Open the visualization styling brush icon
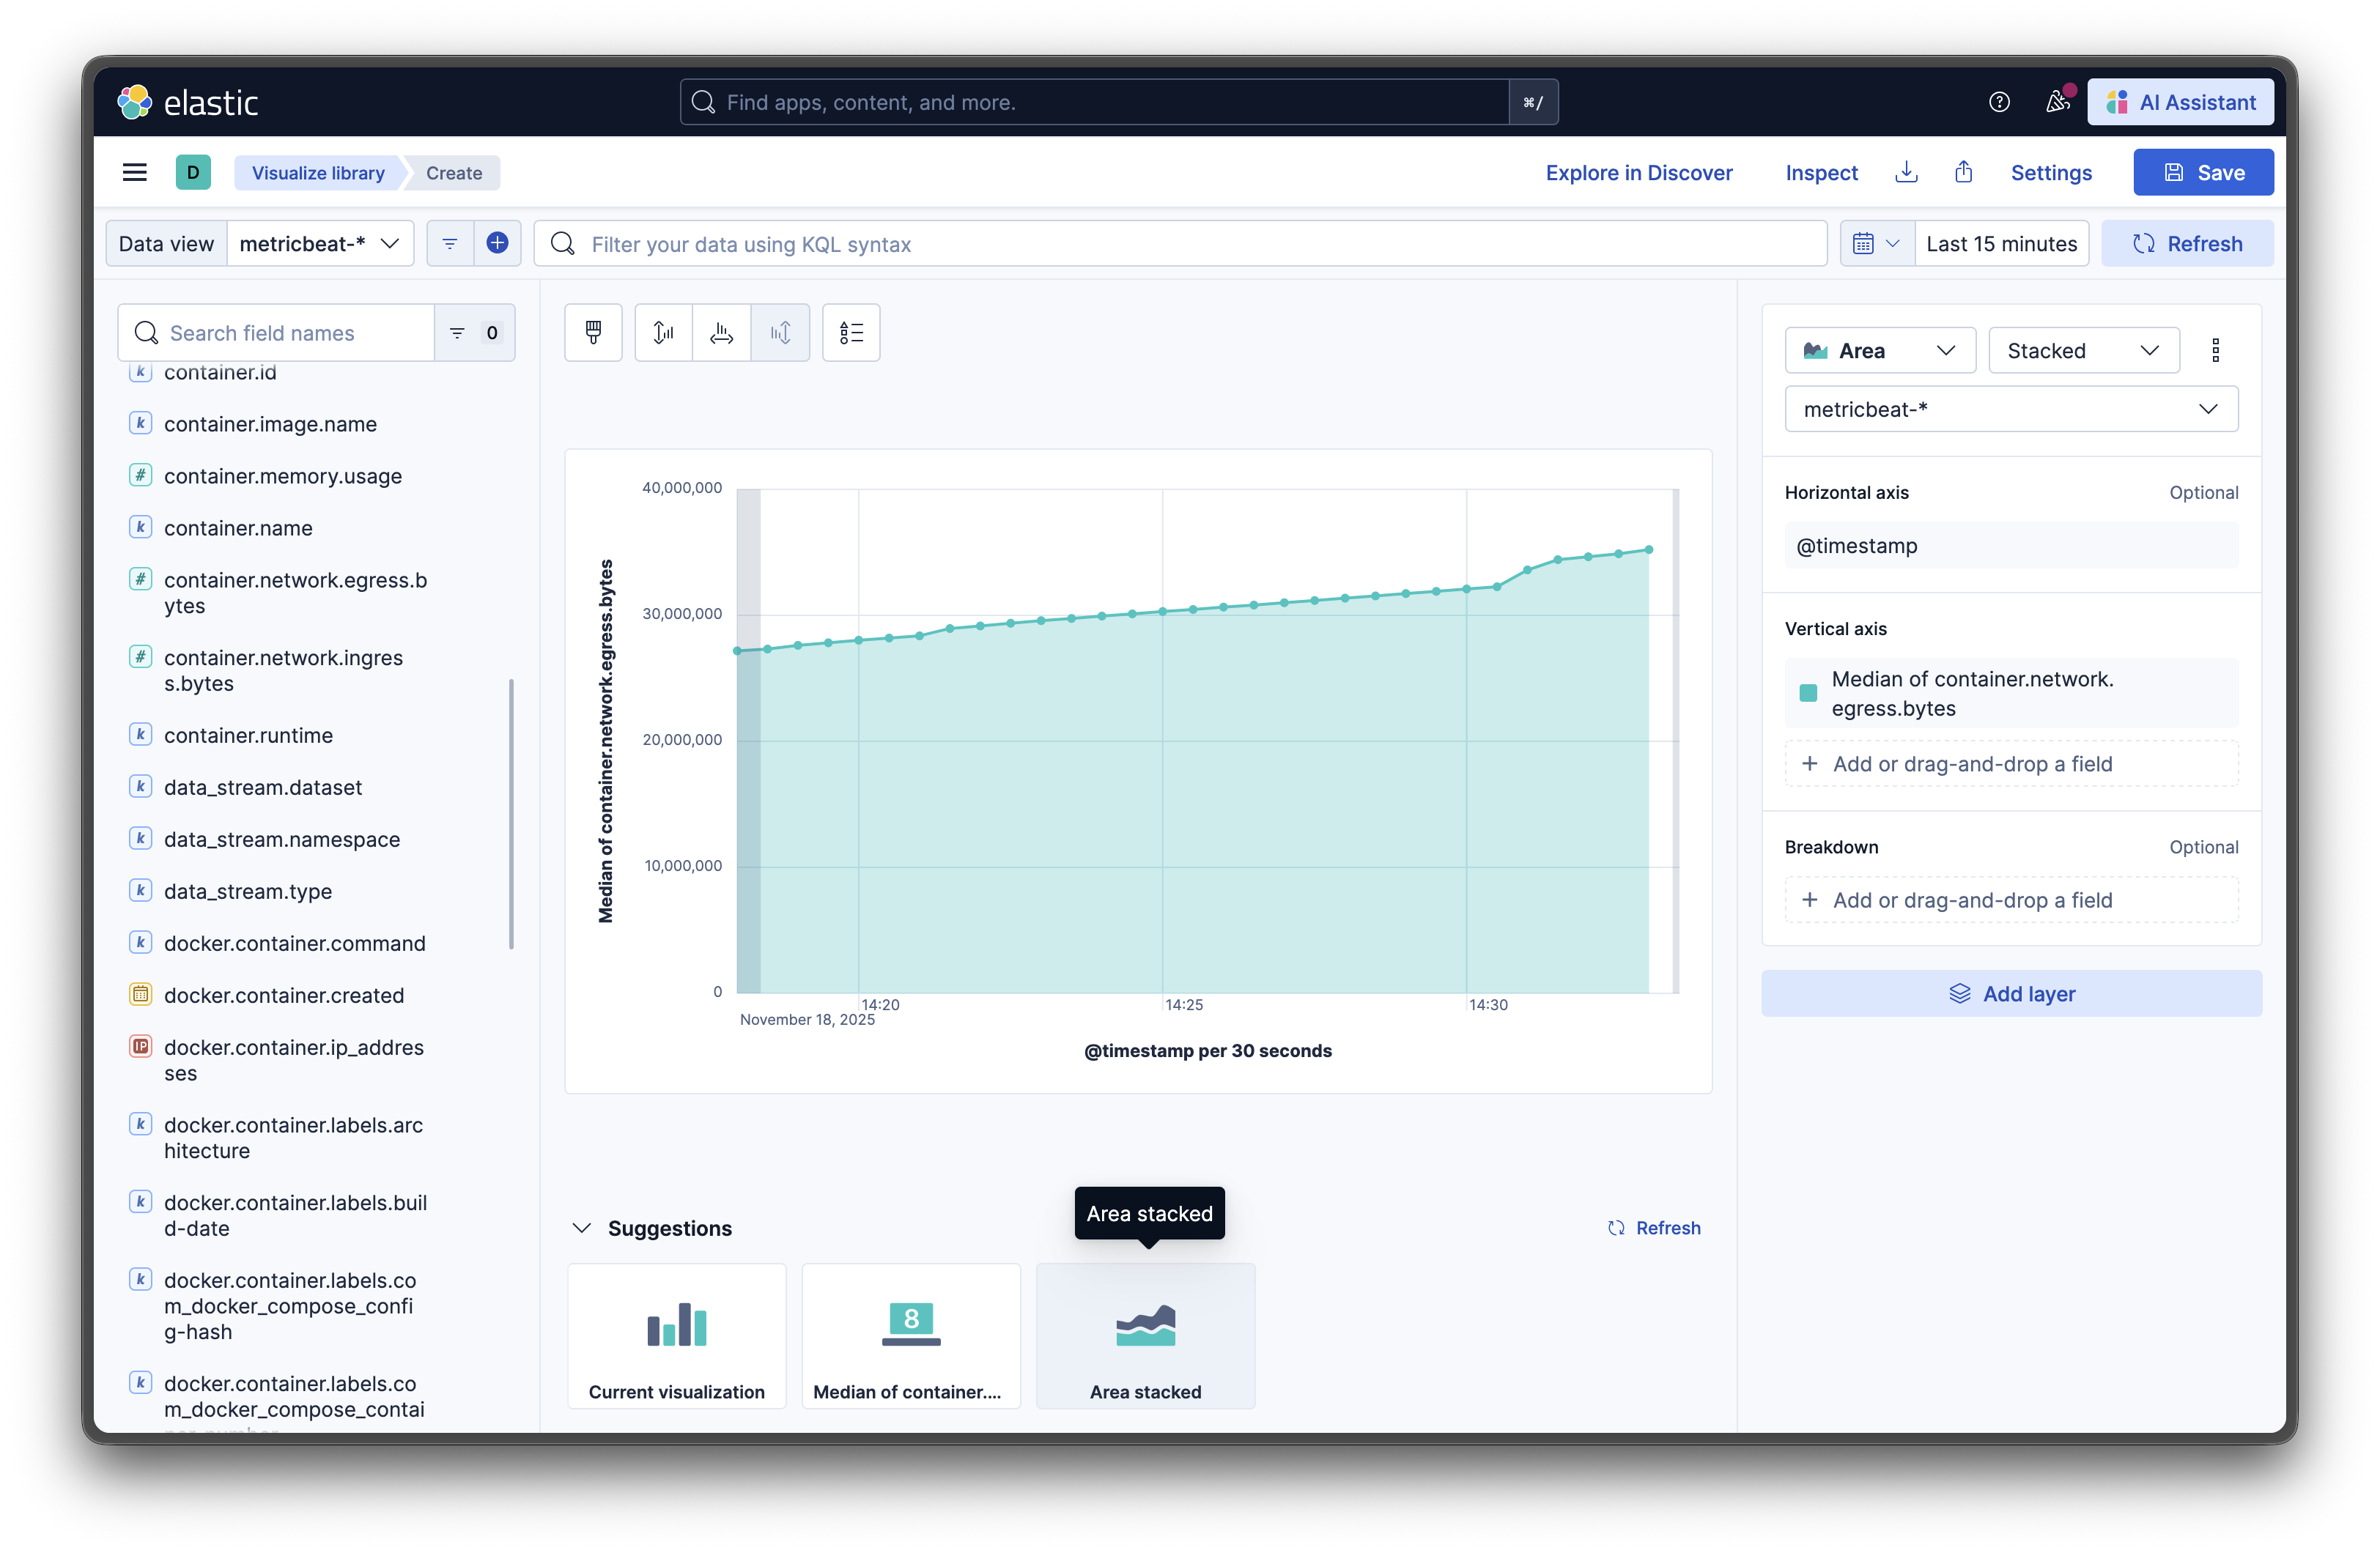The image size is (2380, 1553). (x=593, y=332)
